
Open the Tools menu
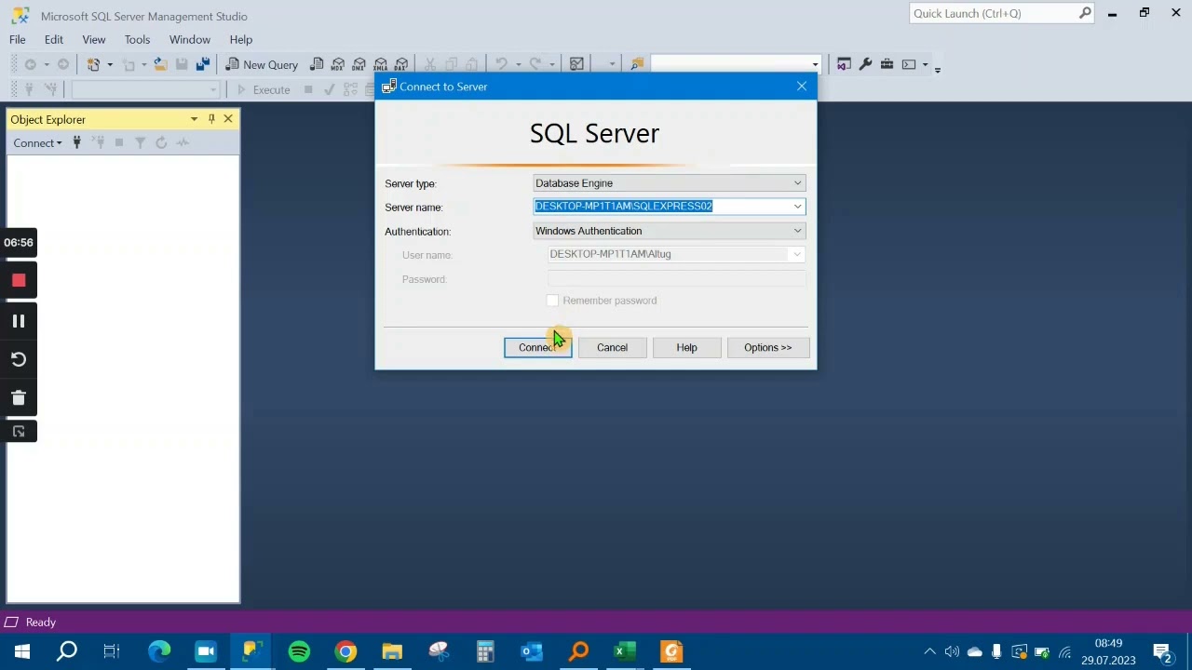point(137,39)
